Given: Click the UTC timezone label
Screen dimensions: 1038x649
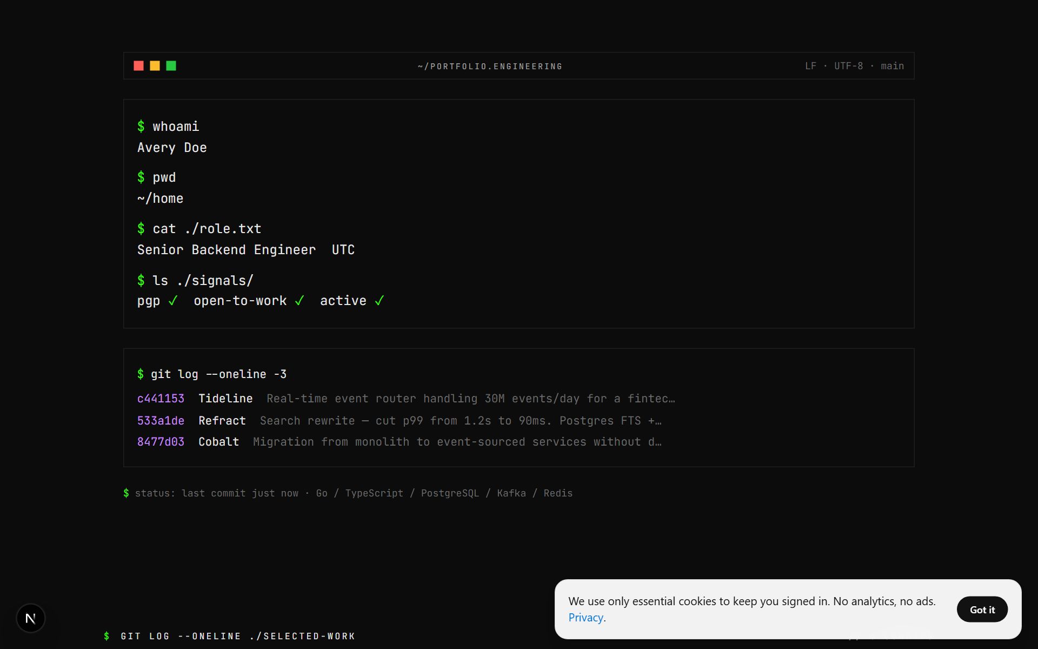Looking at the screenshot, I should 343,250.
